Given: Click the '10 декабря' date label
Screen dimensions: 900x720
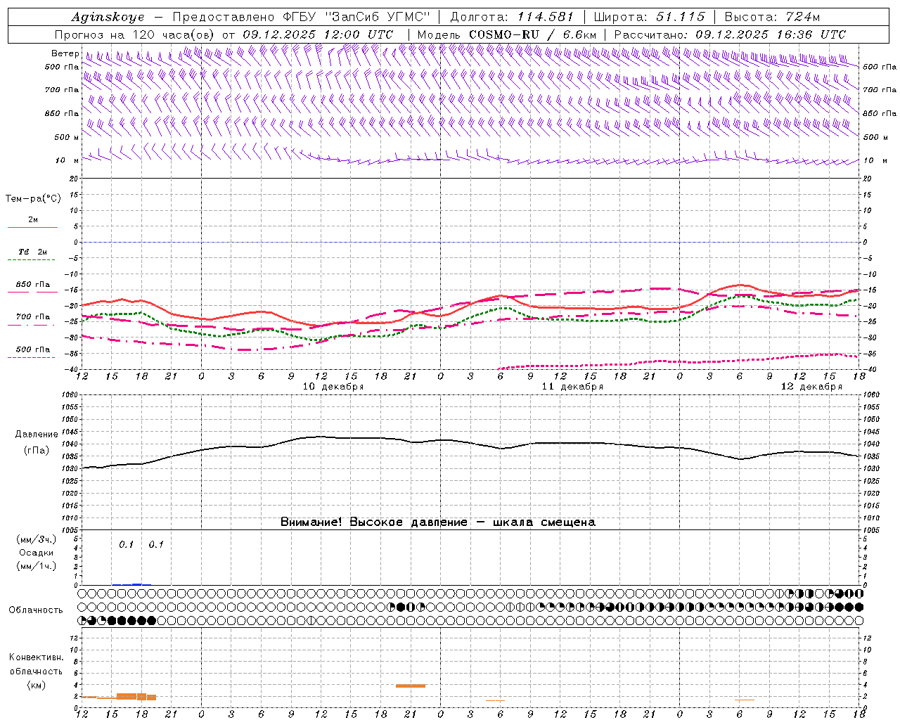Looking at the screenshot, I should 333,387.
